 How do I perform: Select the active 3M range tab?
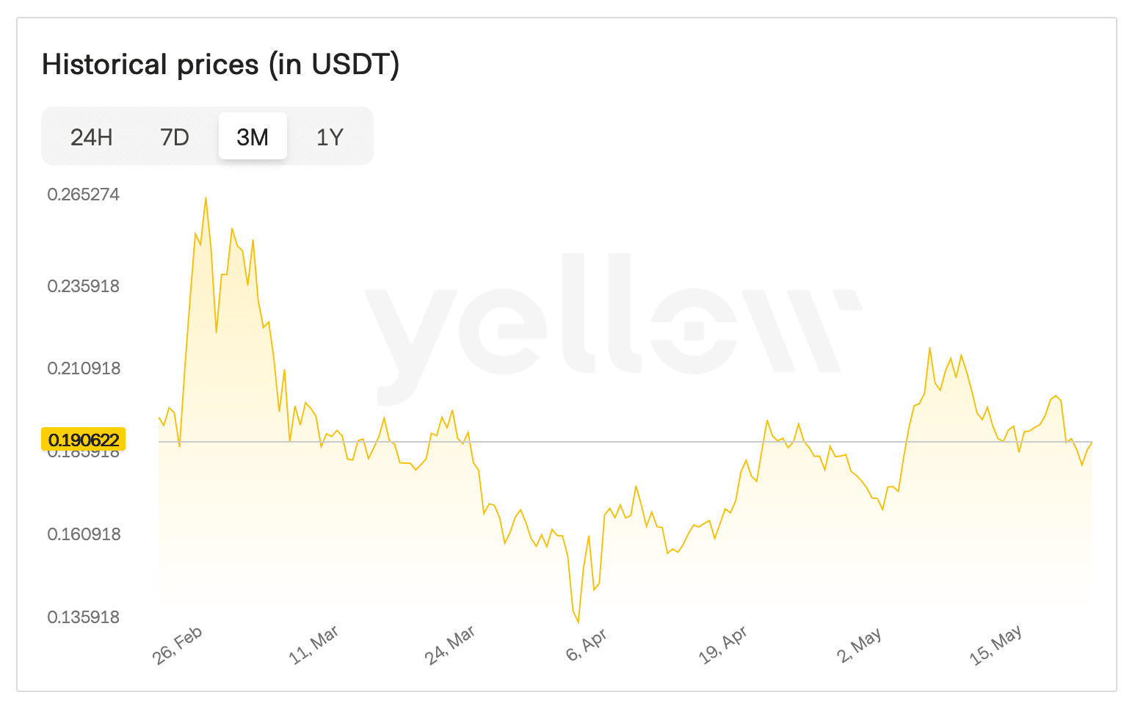pos(253,137)
